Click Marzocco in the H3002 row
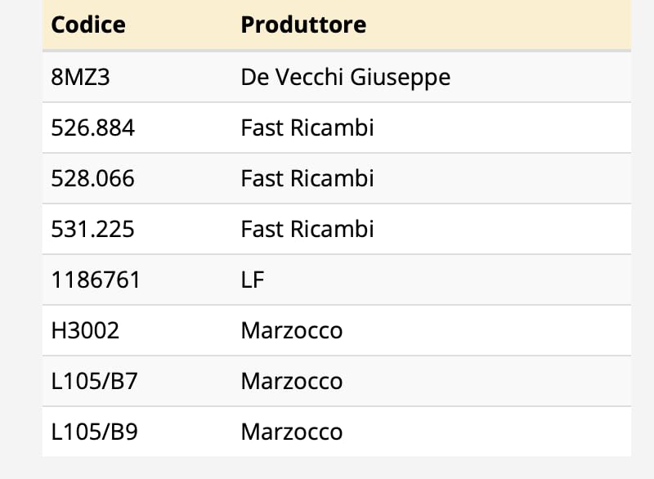Image resolution: width=654 pixels, height=479 pixels. [x=292, y=331]
